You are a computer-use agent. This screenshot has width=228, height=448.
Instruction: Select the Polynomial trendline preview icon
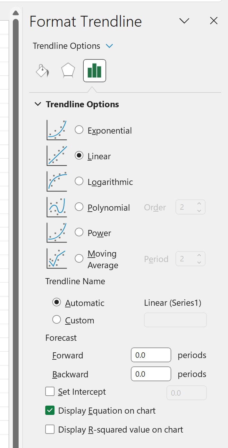[x=56, y=207]
